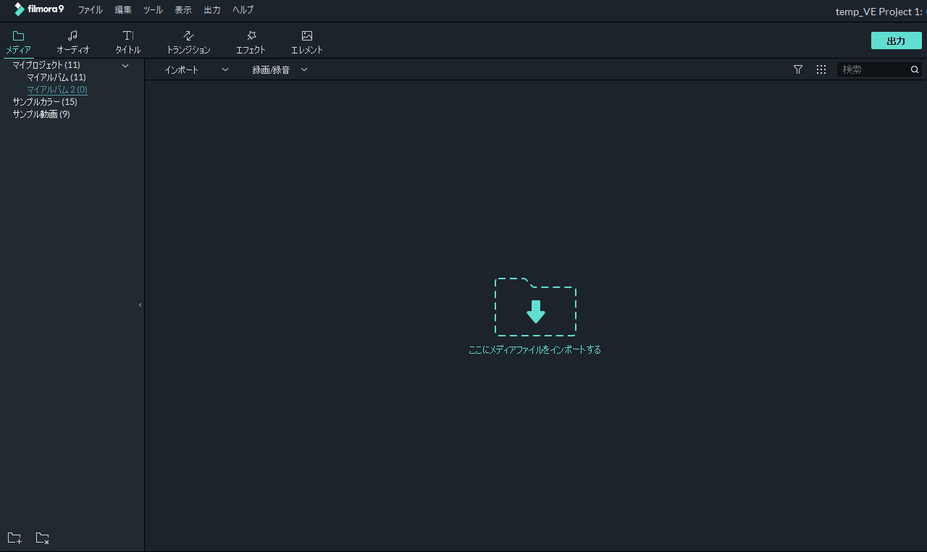This screenshot has height=552, width=927.
Task: Select サンプル動画 (9) item
Action: [x=41, y=114]
